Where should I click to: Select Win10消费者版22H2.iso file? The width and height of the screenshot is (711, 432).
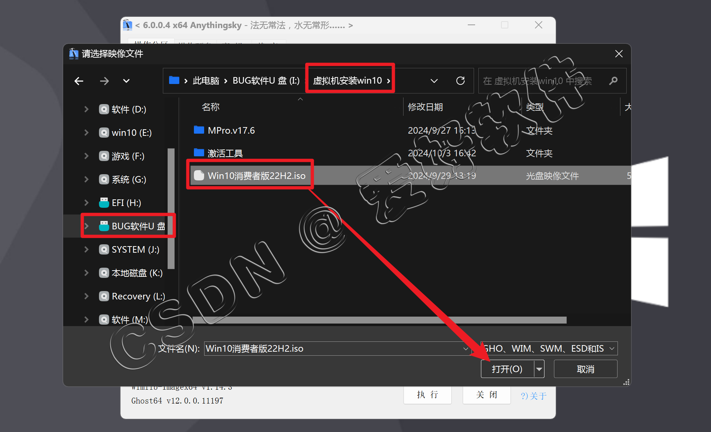pos(256,176)
